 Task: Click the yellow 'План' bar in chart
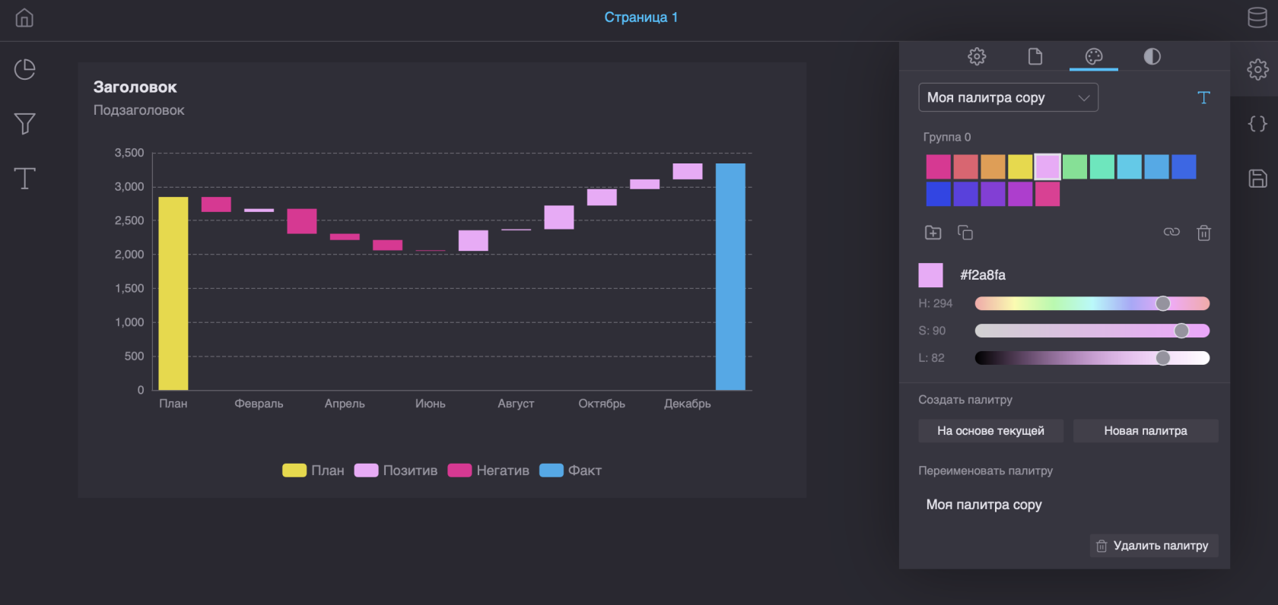[x=173, y=293]
